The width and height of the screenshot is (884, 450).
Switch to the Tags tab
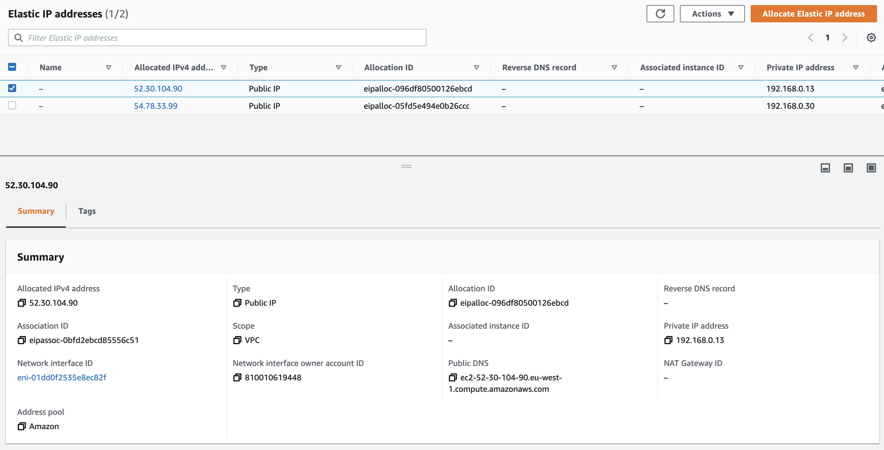click(x=87, y=211)
